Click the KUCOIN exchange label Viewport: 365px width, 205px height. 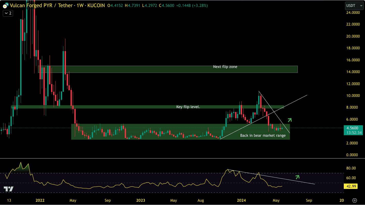[96, 5]
